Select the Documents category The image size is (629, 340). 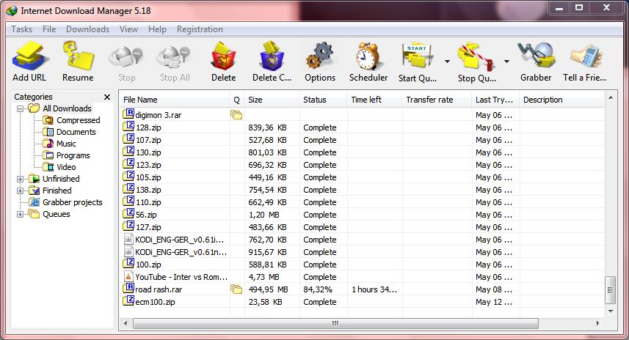pos(76,132)
